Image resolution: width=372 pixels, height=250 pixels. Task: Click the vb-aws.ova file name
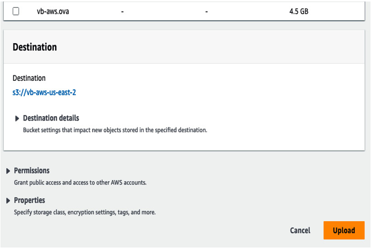point(53,11)
